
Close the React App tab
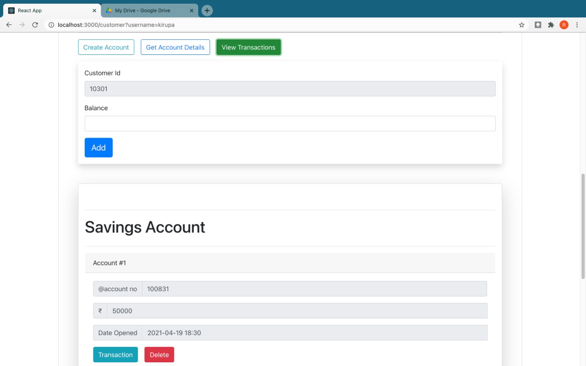94,11
